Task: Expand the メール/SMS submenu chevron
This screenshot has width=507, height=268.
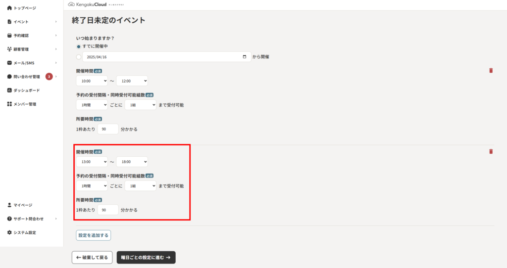Action: point(56,63)
